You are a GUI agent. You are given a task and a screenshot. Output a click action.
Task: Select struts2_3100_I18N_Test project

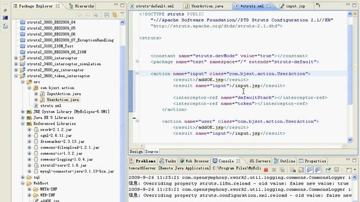[x=50, y=46]
